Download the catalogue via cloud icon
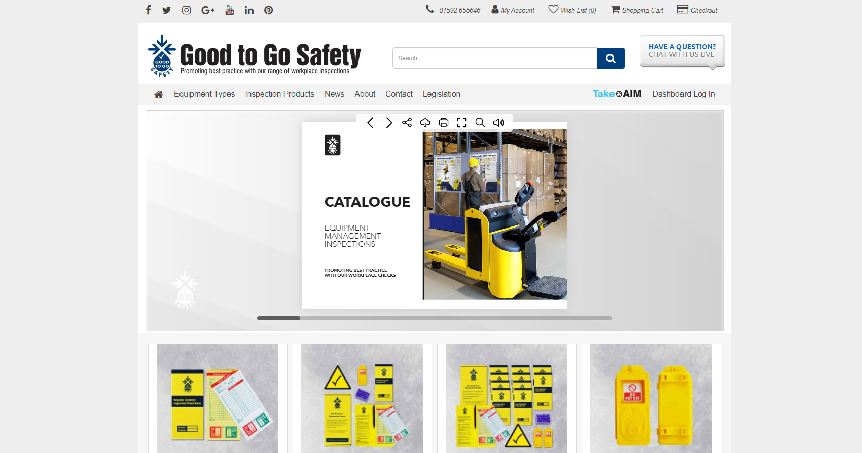 pos(425,123)
